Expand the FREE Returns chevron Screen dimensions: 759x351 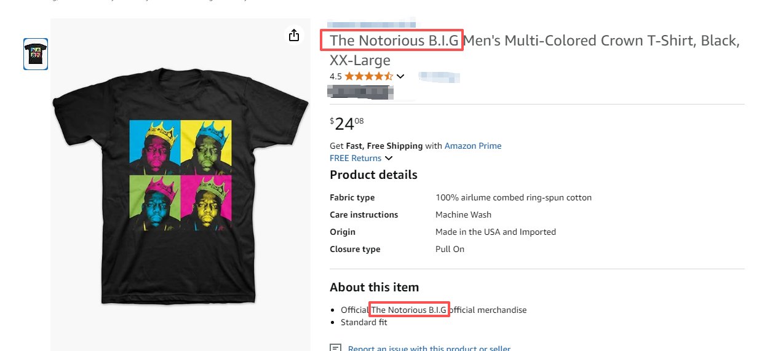tap(389, 158)
